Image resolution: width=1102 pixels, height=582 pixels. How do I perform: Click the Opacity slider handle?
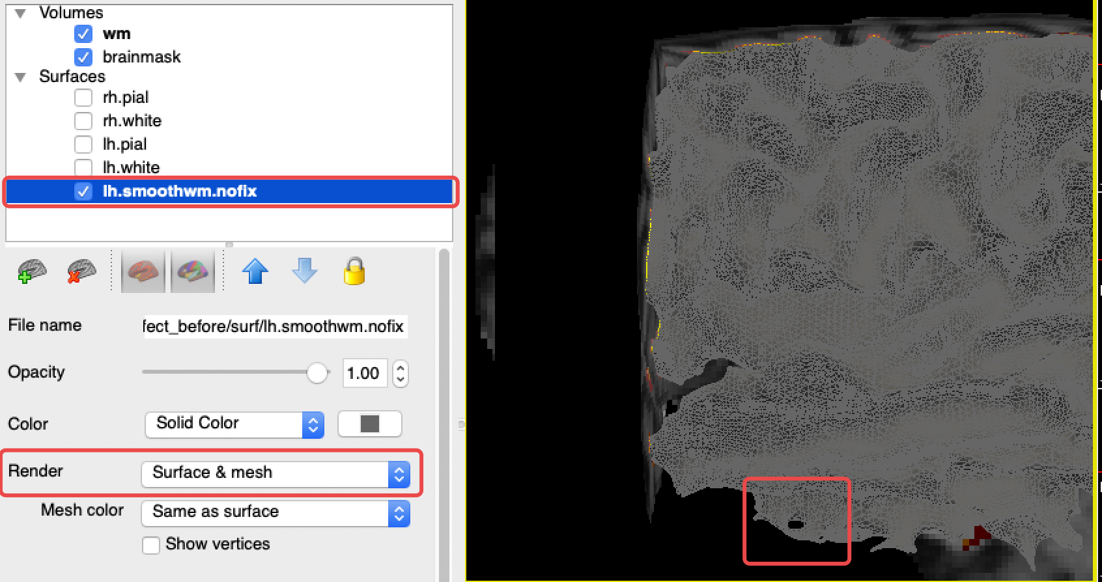pyautogui.click(x=317, y=373)
